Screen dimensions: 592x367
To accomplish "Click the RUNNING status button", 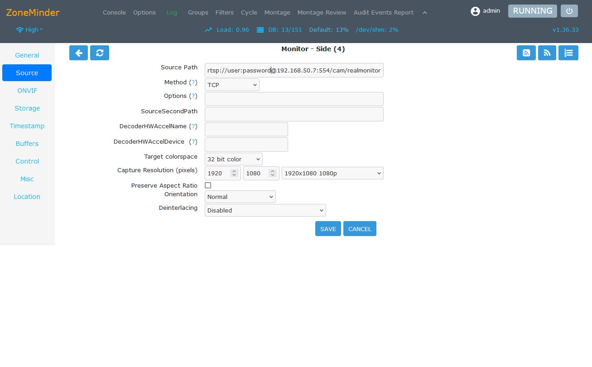I will 533,11.
